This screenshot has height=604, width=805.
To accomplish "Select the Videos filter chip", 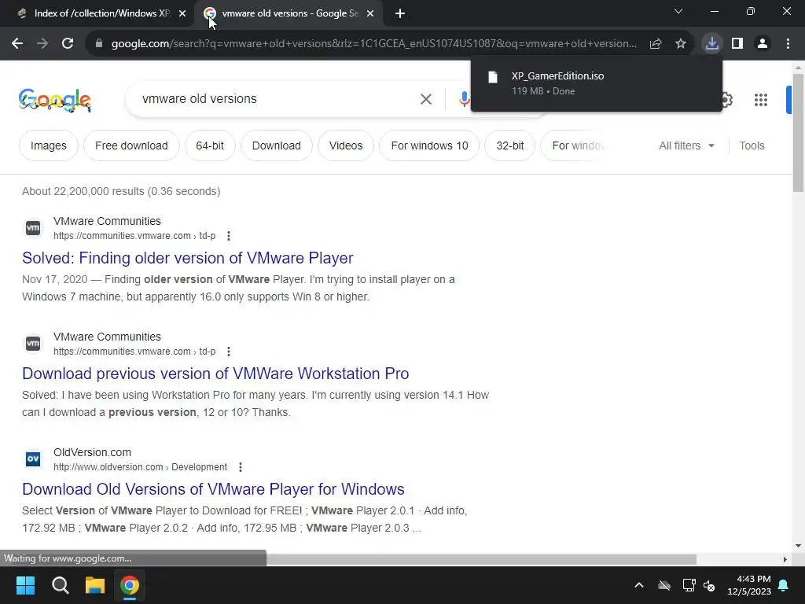I will (x=346, y=145).
